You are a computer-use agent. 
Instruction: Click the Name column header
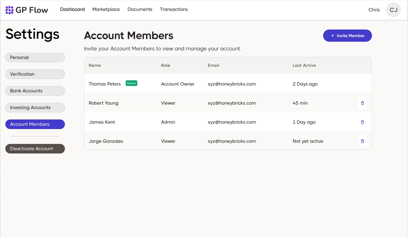(x=95, y=65)
